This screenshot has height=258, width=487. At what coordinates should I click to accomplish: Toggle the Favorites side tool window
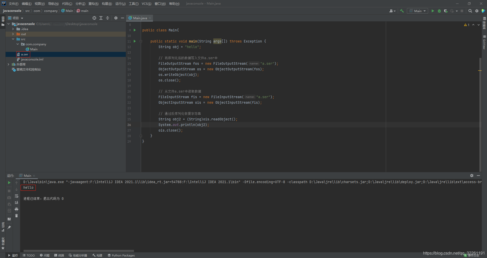click(x=3, y=243)
